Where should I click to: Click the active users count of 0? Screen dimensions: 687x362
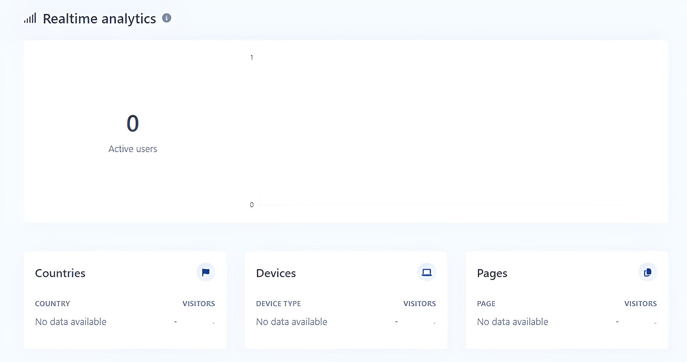click(x=133, y=124)
